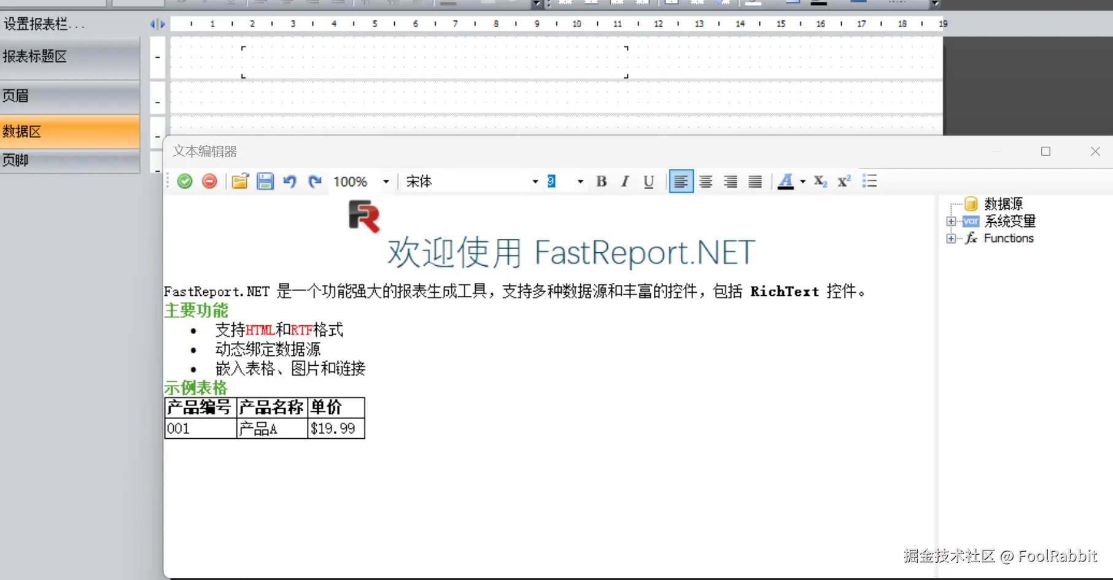Apply superscript formatting

pos(845,182)
